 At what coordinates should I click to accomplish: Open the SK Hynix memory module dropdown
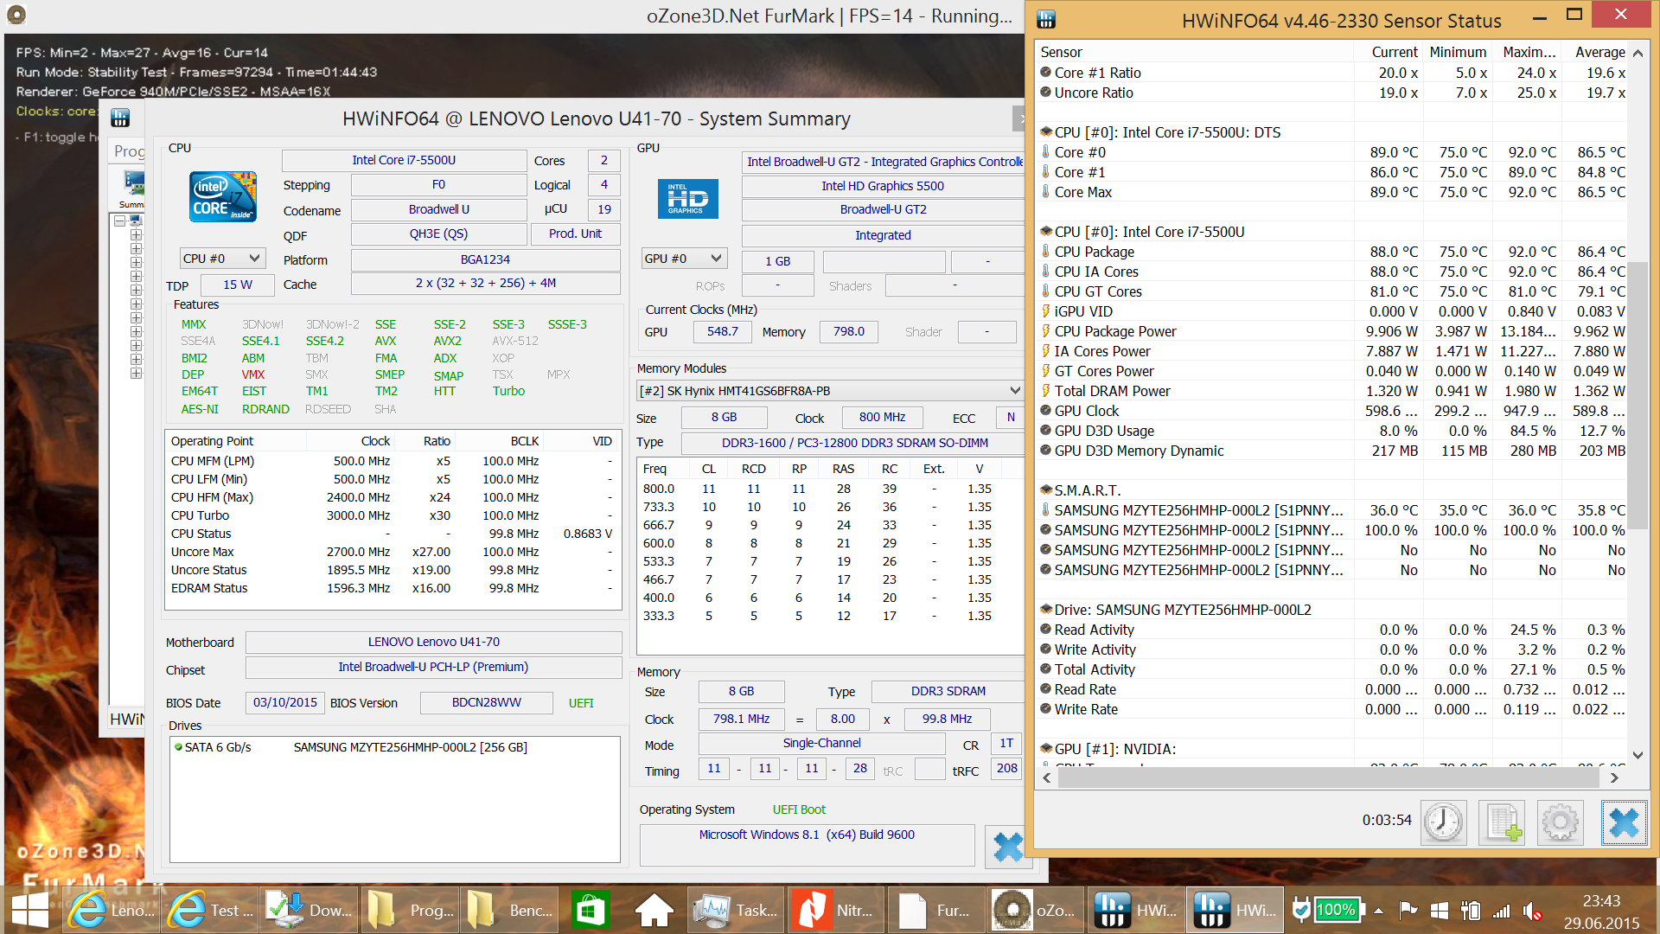coord(830,391)
